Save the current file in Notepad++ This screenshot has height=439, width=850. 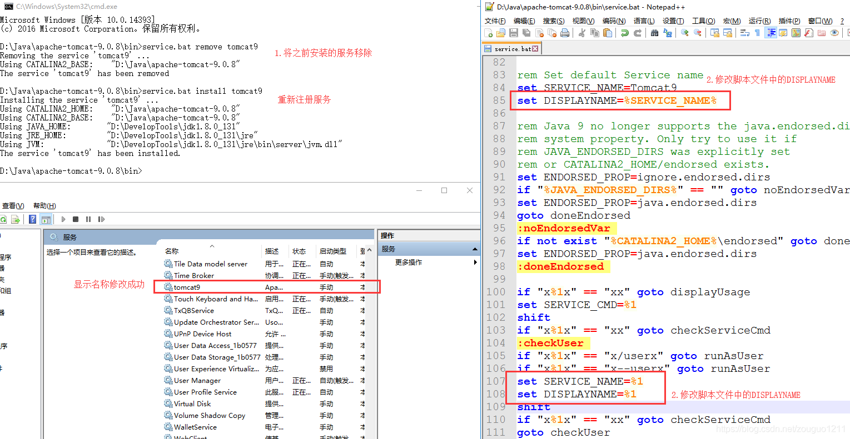click(514, 33)
